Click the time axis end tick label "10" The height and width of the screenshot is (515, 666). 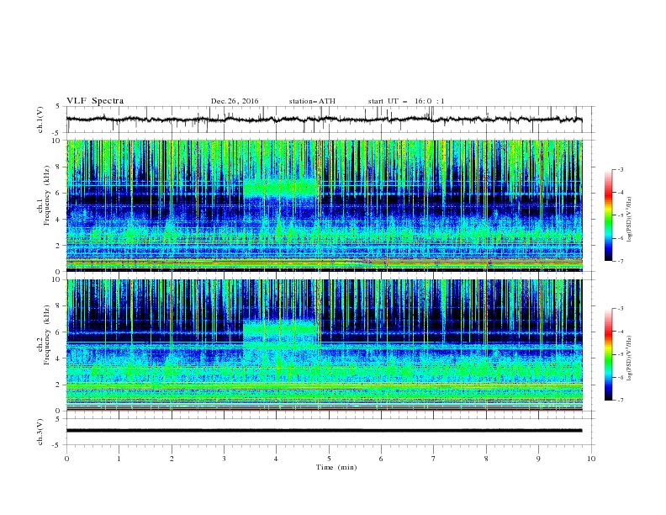coord(591,459)
